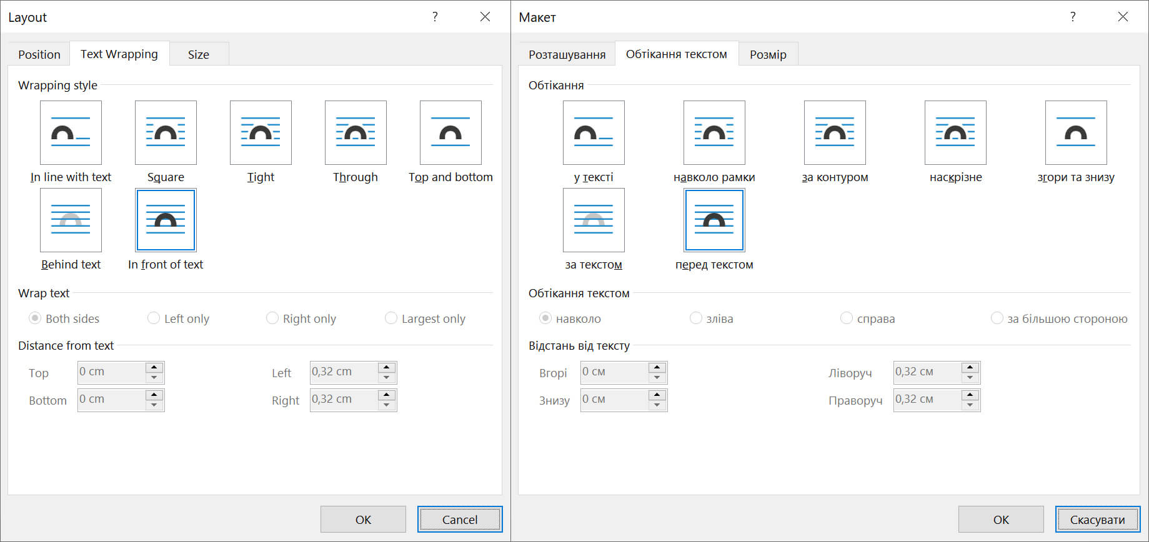The width and height of the screenshot is (1149, 542).
Task: Choose Top and bottom wrapping icon
Action: click(x=450, y=132)
